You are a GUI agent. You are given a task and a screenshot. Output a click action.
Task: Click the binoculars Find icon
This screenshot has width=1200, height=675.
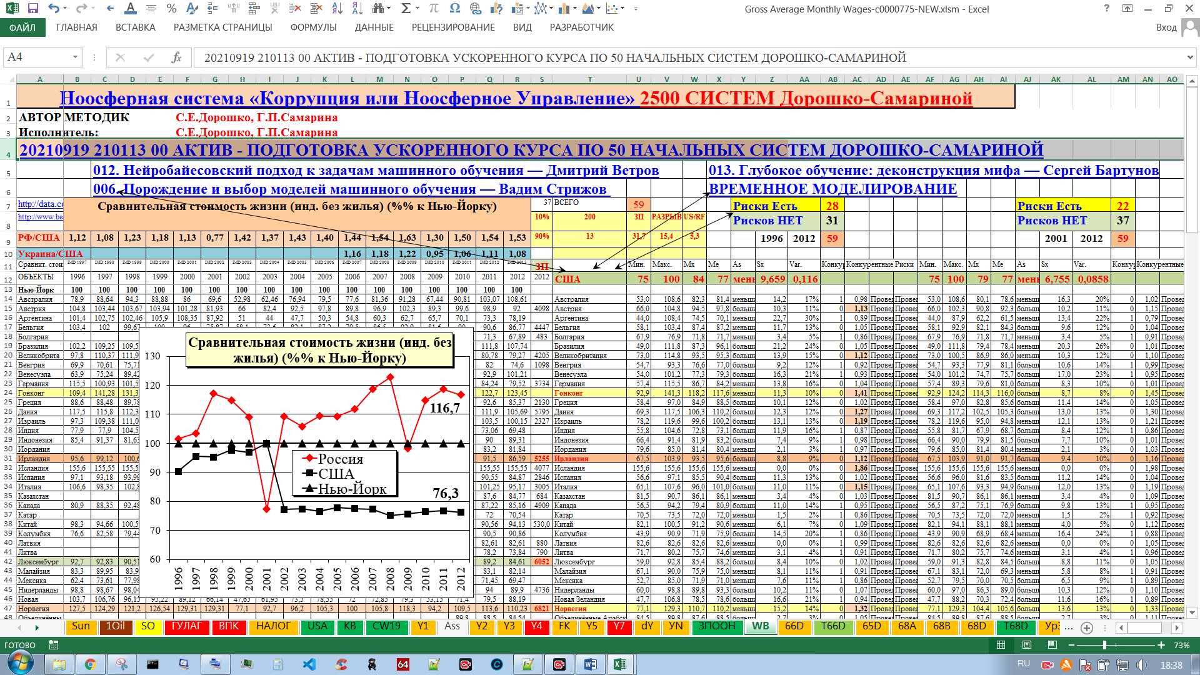click(377, 9)
